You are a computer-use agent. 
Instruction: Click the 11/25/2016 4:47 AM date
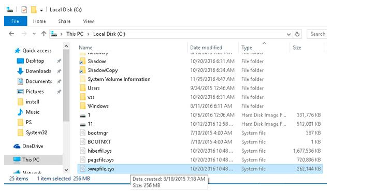pyautogui.click(x=212, y=79)
